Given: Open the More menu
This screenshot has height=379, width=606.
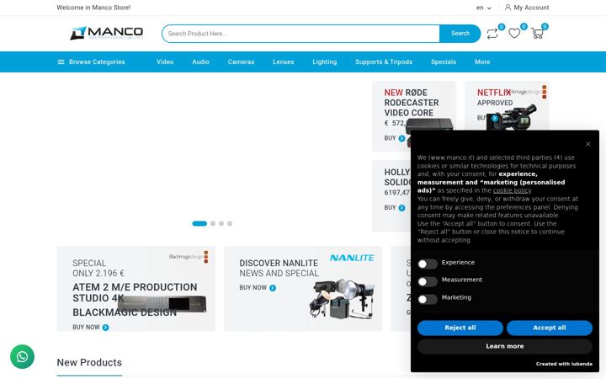Looking at the screenshot, I should 482,61.
